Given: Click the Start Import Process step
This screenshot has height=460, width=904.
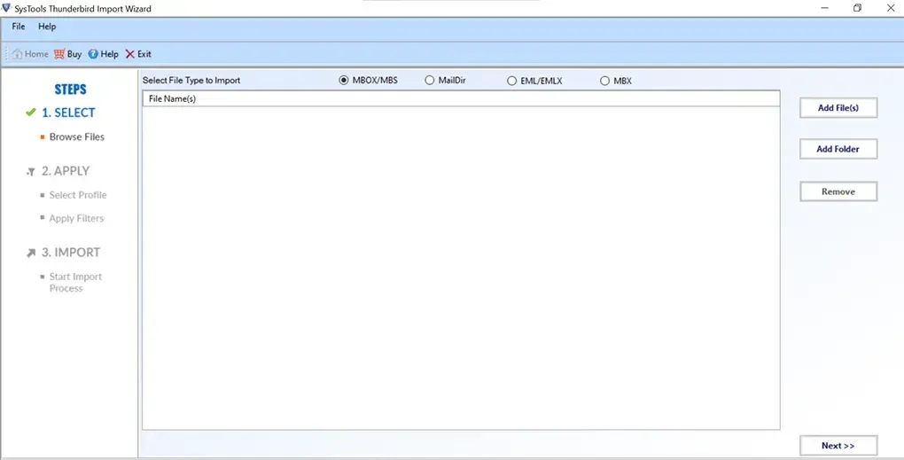Looking at the screenshot, I should click(x=75, y=283).
